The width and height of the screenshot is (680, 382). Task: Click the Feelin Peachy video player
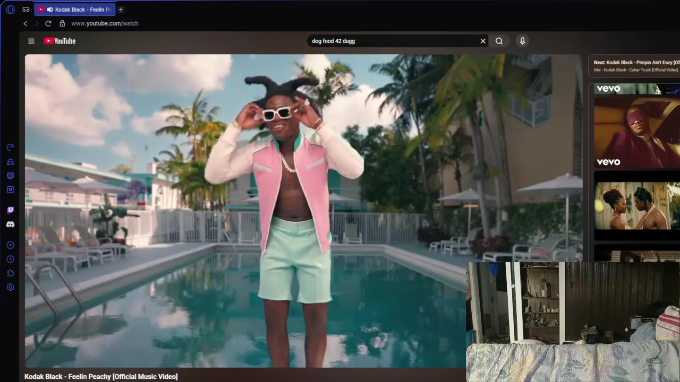(x=303, y=211)
